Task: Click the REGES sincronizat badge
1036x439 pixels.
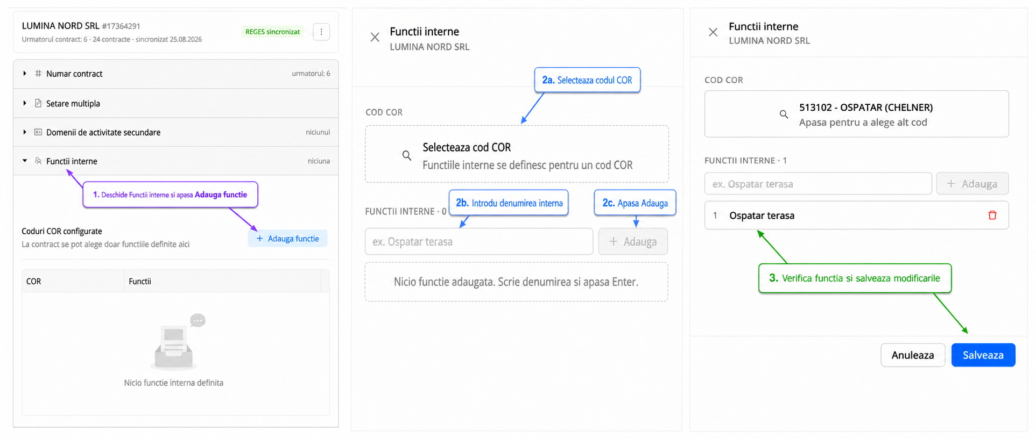Action: coord(272,32)
